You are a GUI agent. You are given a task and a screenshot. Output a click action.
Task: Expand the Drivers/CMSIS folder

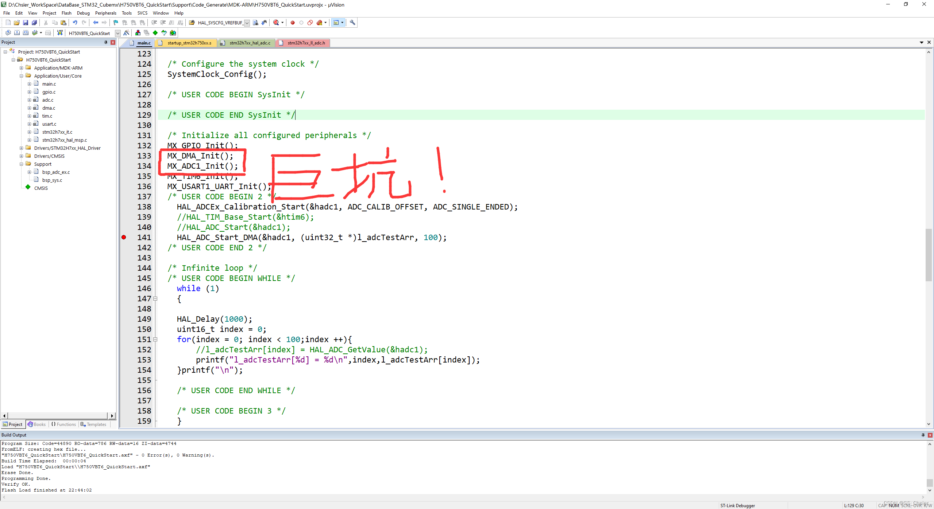coord(21,156)
